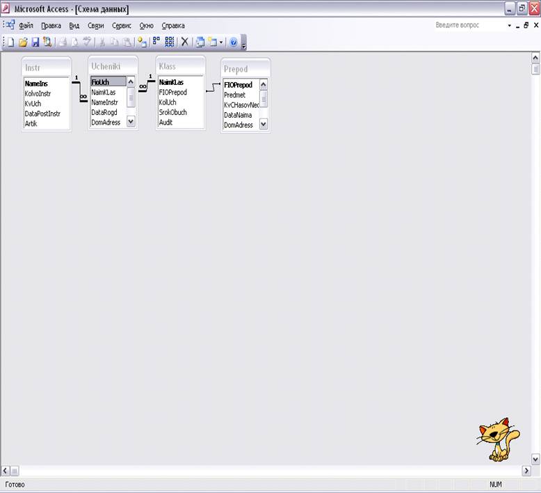Click the Access key icon in title bar
Screen dimensions: 541x493
[x=5, y=8]
